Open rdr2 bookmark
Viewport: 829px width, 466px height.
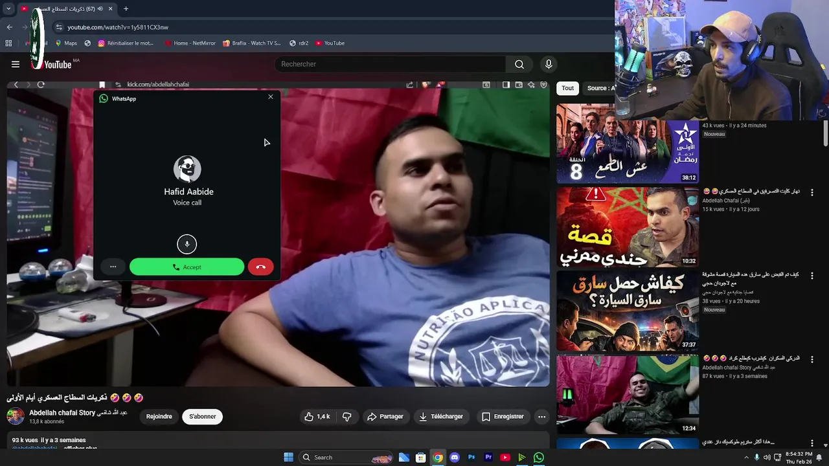click(299, 43)
